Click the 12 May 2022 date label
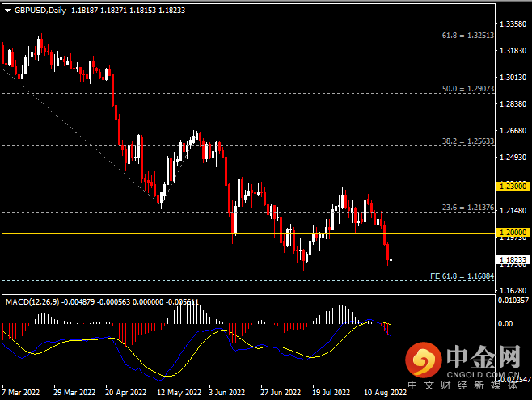Viewport: 532px width, 400px height. pos(179,392)
